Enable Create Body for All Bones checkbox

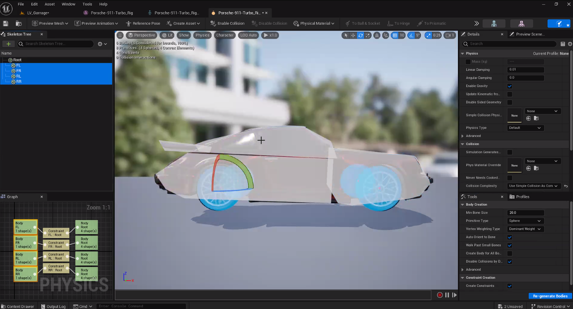(509, 253)
